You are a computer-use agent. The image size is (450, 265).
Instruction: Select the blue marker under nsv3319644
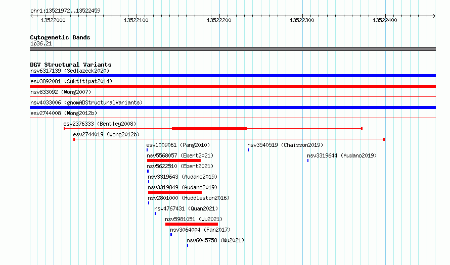pyautogui.click(x=308, y=161)
